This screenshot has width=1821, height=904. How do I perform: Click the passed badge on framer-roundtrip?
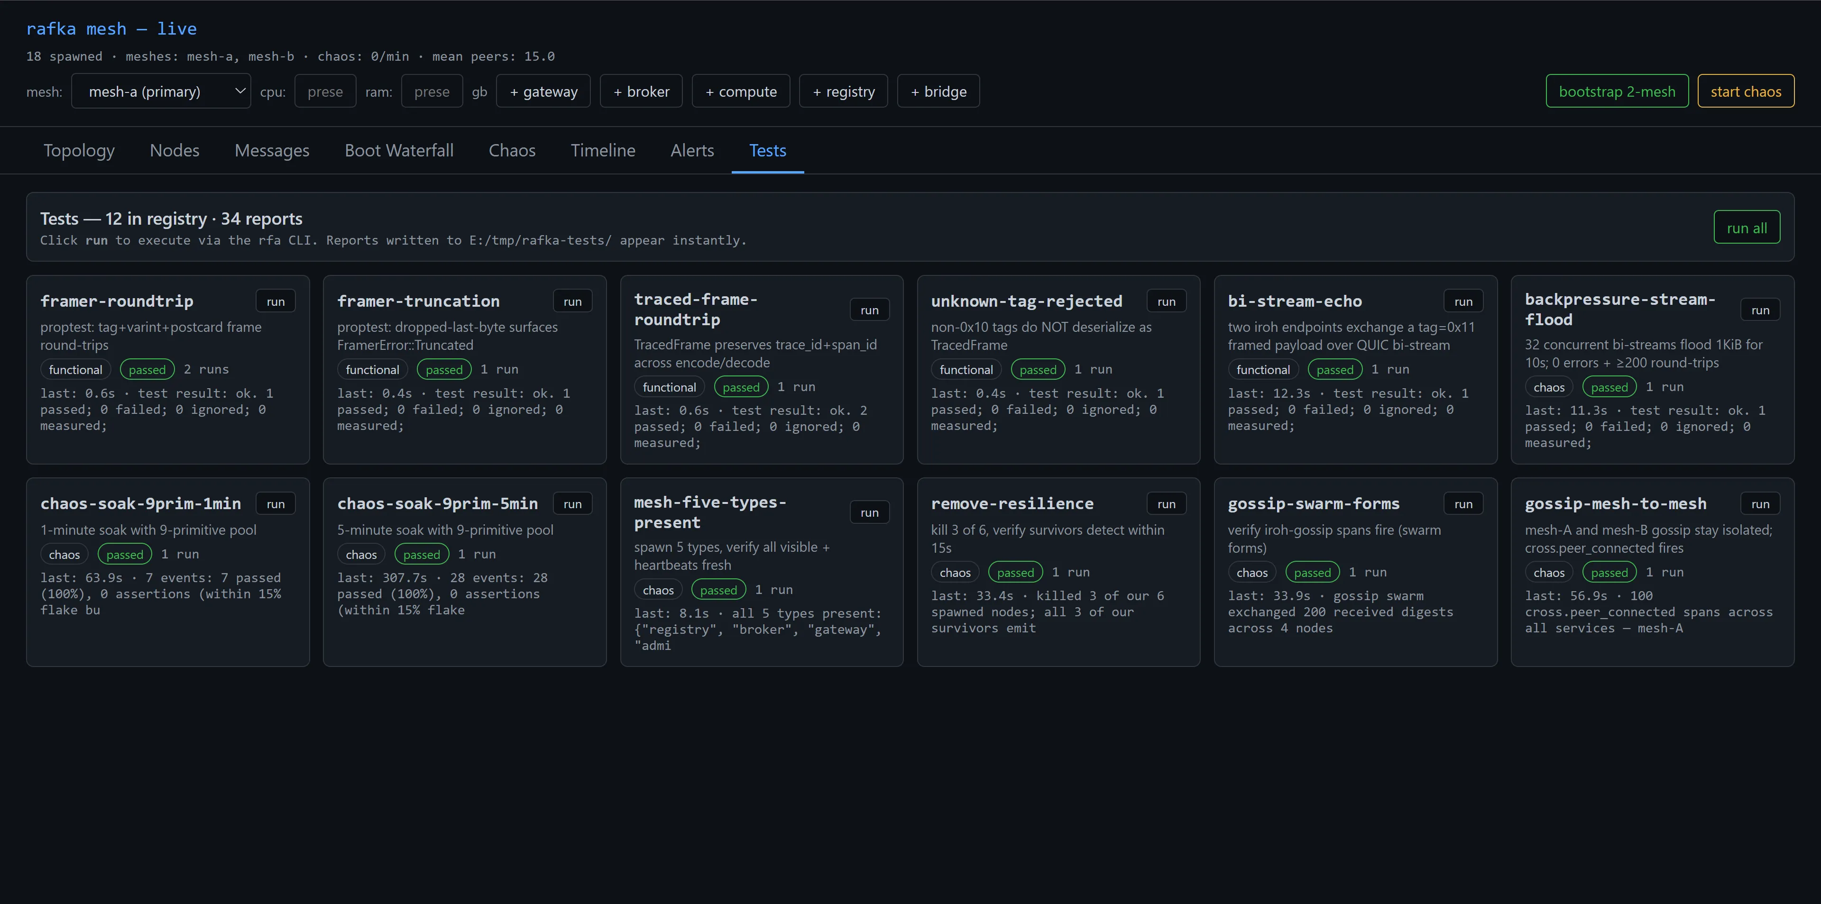(147, 370)
